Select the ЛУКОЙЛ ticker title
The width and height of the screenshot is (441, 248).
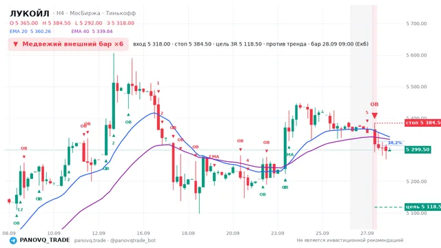click(x=30, y=13)
